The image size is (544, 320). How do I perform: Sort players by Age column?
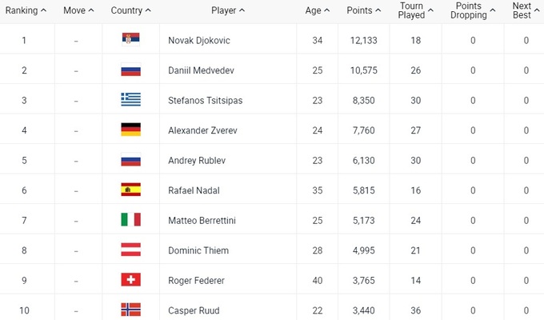click(317, 10)
